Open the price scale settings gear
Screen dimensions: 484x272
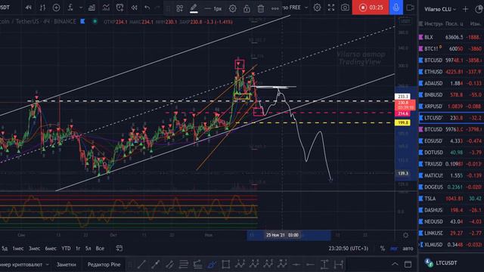(405, 235)
